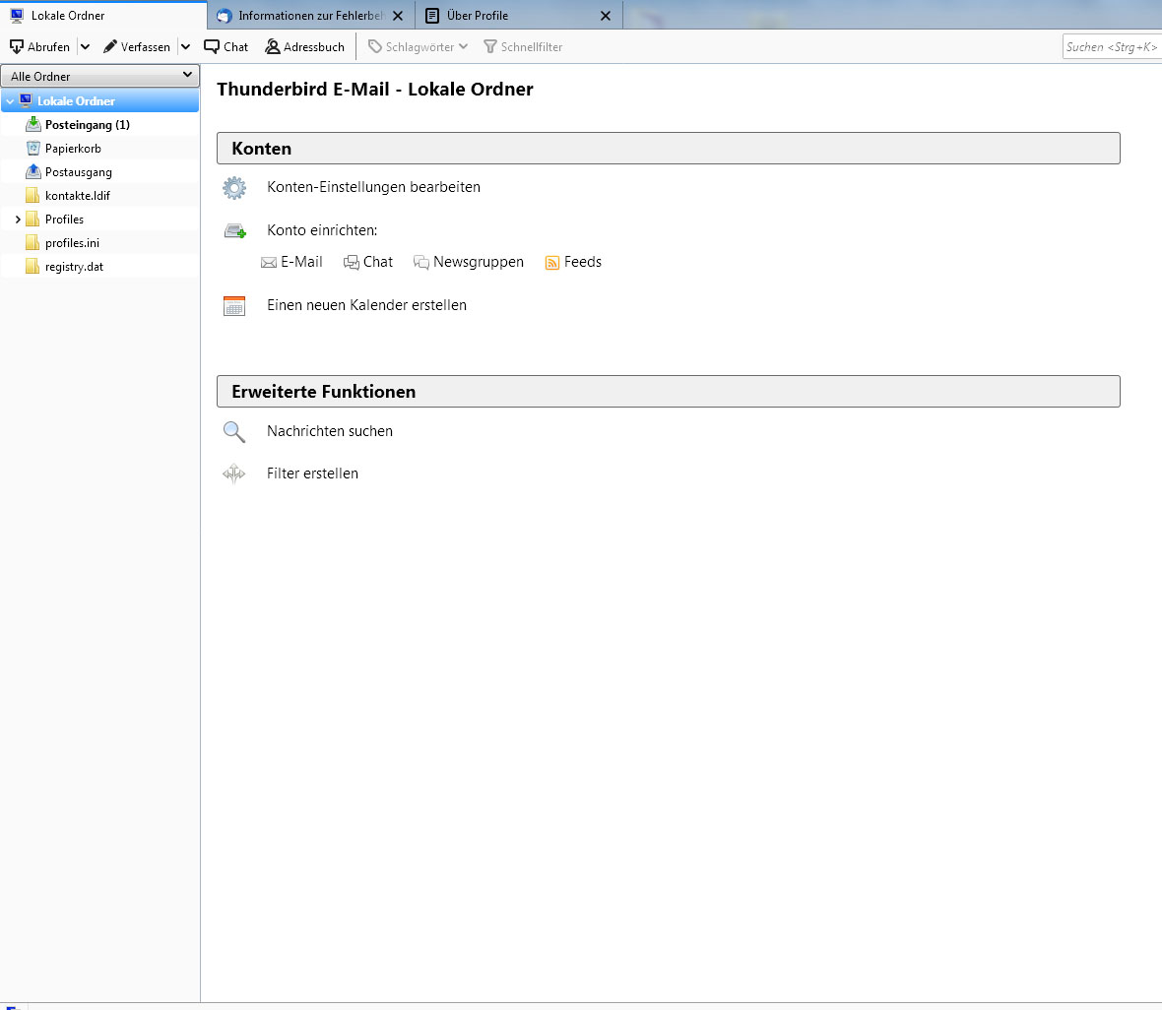Click the Konto einrichten icon

point(234,231)
